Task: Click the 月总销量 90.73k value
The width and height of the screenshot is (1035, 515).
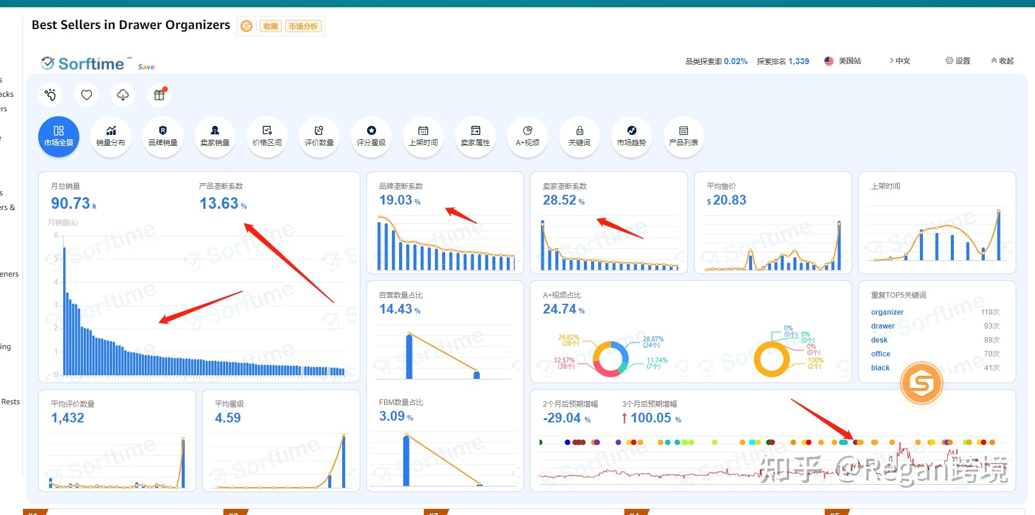Action: (73, 203)
